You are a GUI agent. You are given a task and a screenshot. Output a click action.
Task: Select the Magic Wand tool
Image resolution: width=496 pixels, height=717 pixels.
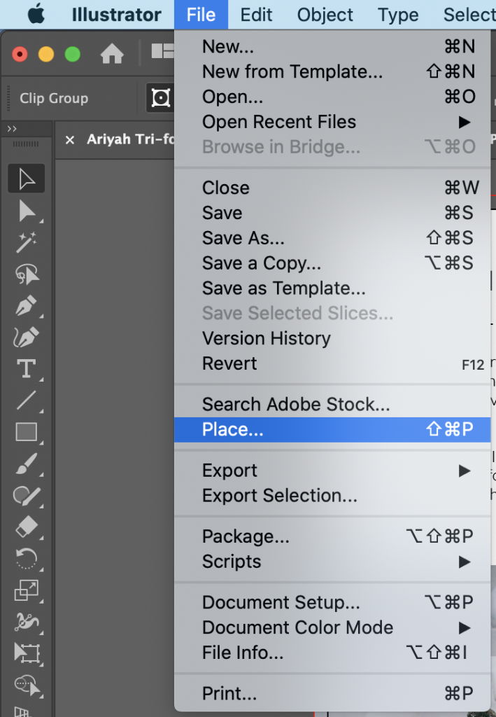point(27,242)
